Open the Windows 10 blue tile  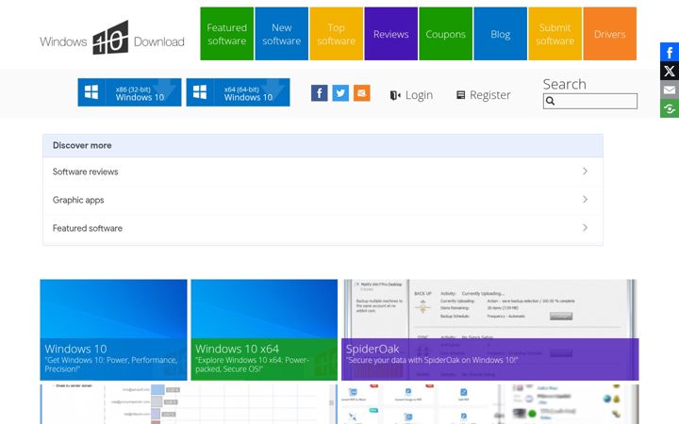tap(113, 330)
